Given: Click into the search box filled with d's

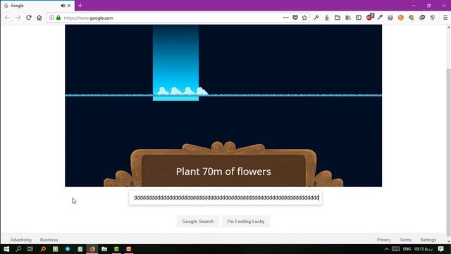Looking at the screenshot, I should tap(225, 198).
